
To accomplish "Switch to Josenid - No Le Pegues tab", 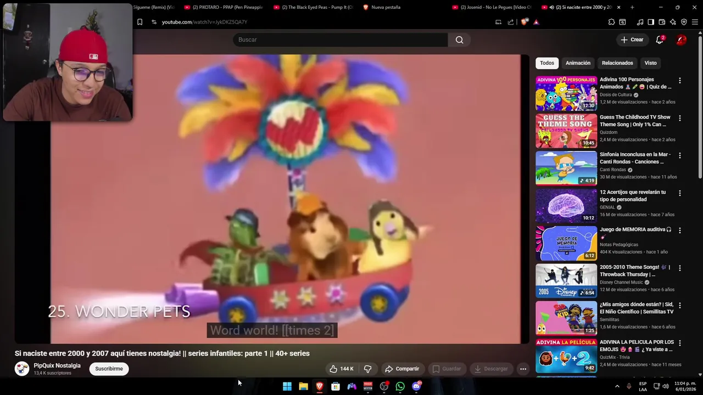I will coord(492,7).
